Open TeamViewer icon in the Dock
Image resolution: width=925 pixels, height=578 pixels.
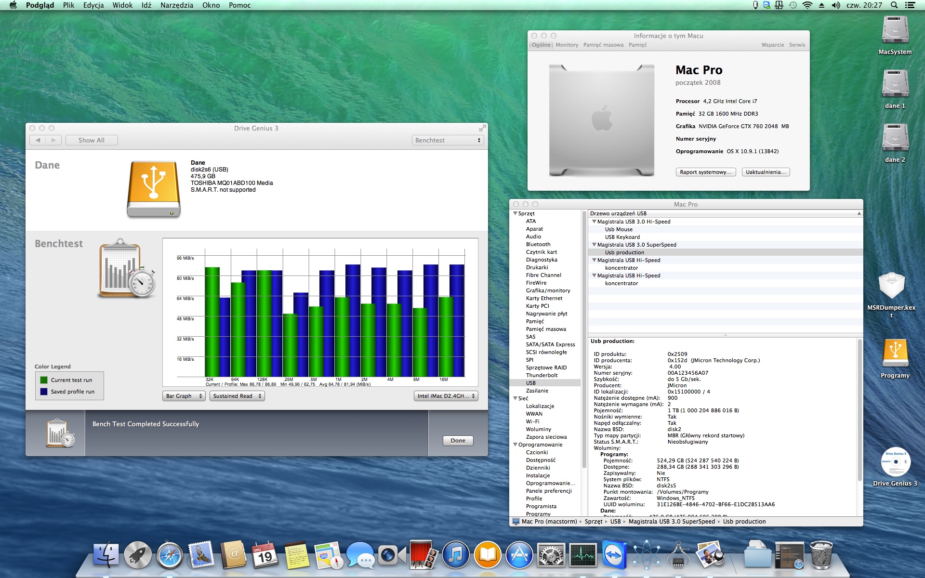tap(614, 555)
